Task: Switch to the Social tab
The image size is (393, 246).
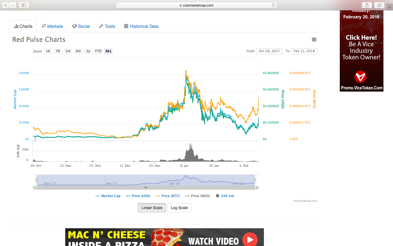Action: point(81,26)
